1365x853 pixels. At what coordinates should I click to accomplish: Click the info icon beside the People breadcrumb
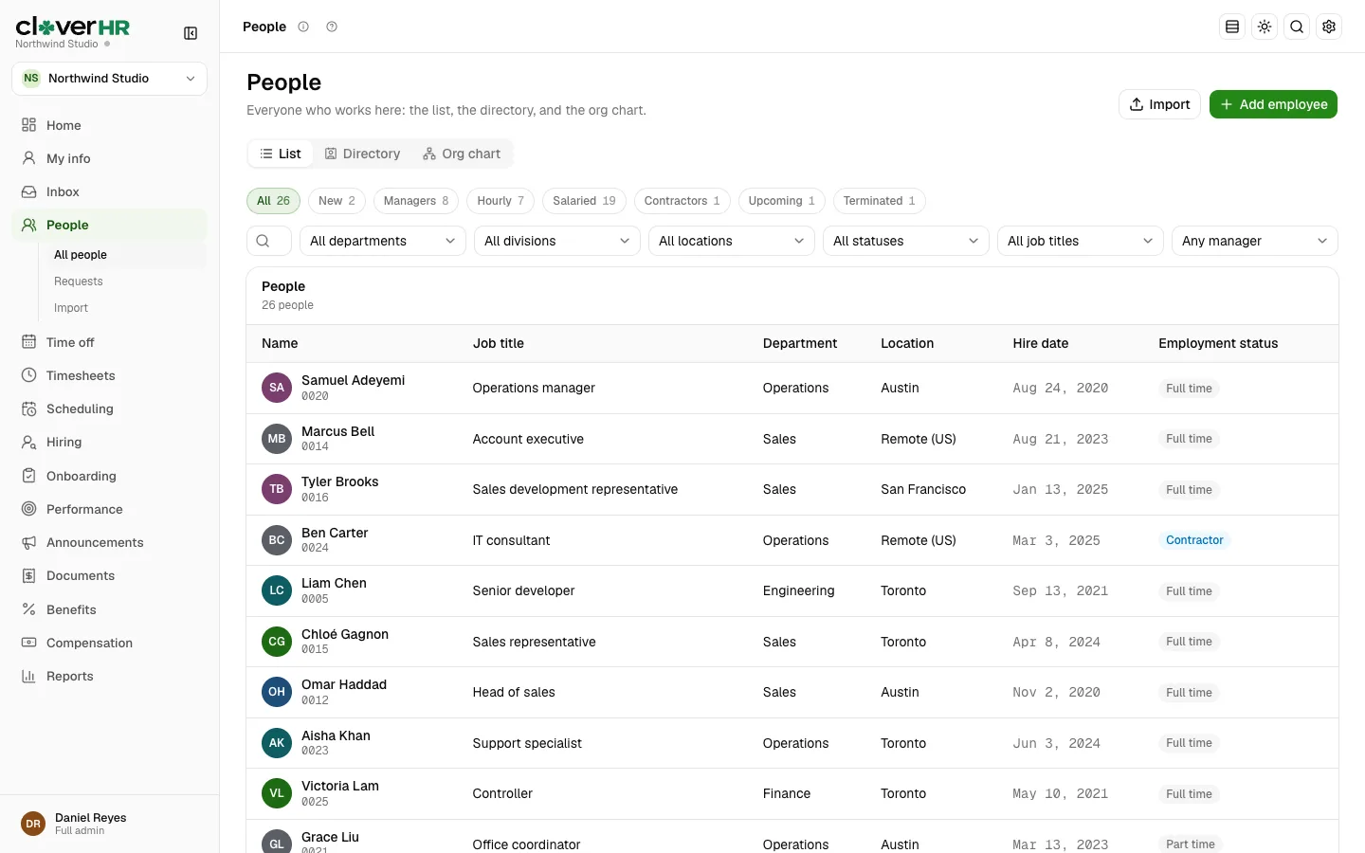tap(303, 27)
